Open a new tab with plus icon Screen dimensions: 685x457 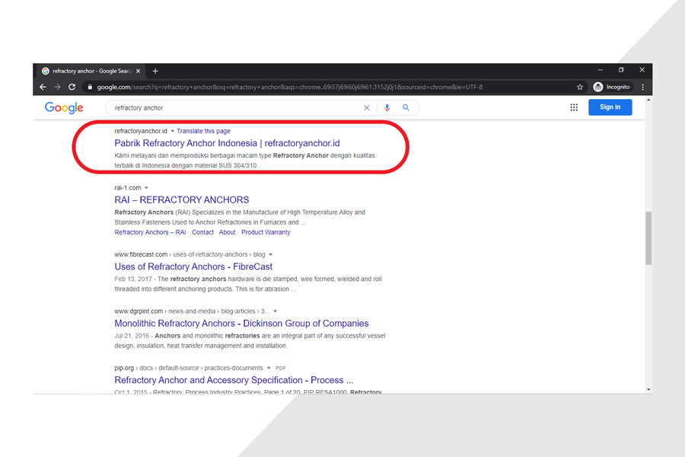pyautogui.click(x=155, y=71)
